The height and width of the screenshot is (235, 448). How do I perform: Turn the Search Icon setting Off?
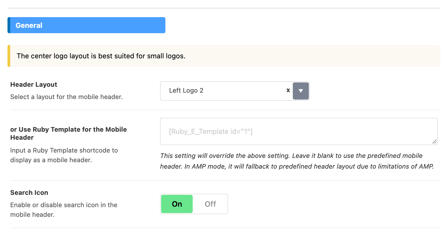coord(210,204)
